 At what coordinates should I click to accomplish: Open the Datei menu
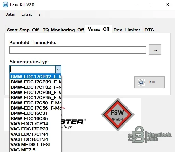10,14
